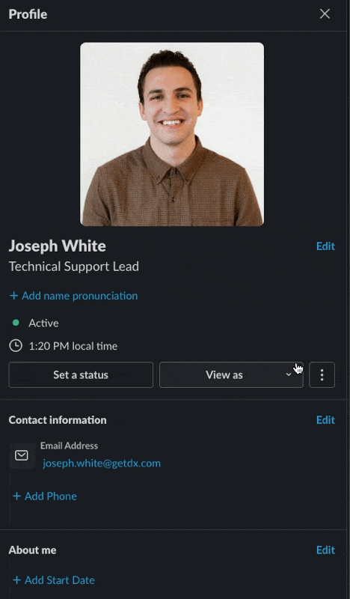The height and width of the screenshot is (599, 350).
Task: Expand the View as dropdown chevron
Action: (289, 375)
